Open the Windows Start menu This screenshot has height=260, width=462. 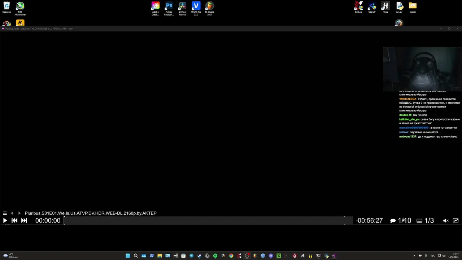[x=128, y=256]
